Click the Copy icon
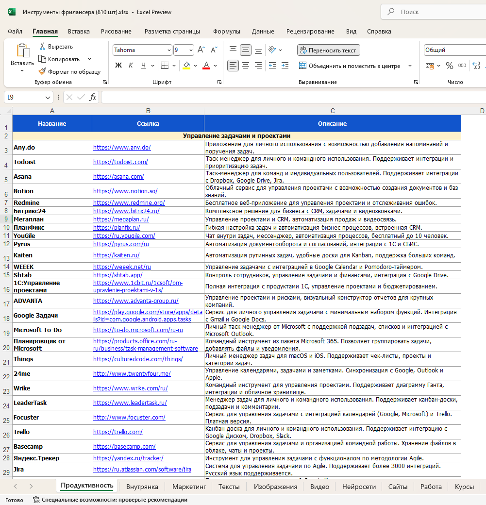The width and height of the screenshot is (486, 505). pyautogui.click(x=42, y=59)
